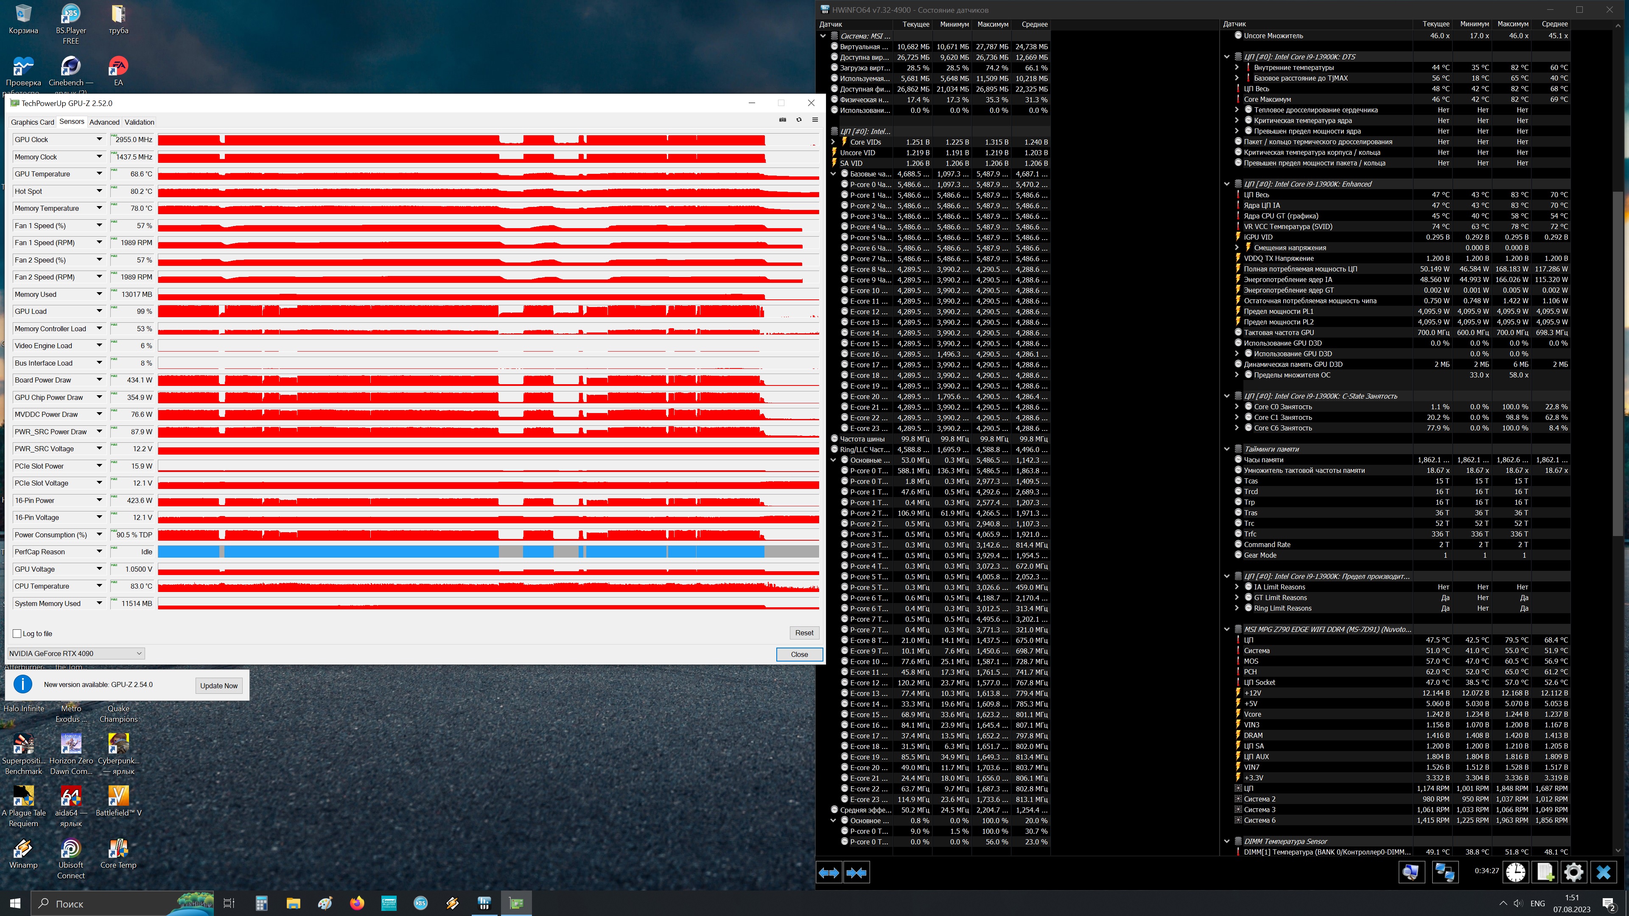The image size is (1629, 916).
Task: Click the GPU-Z screenshot camera icon
Action: (782, 120)
